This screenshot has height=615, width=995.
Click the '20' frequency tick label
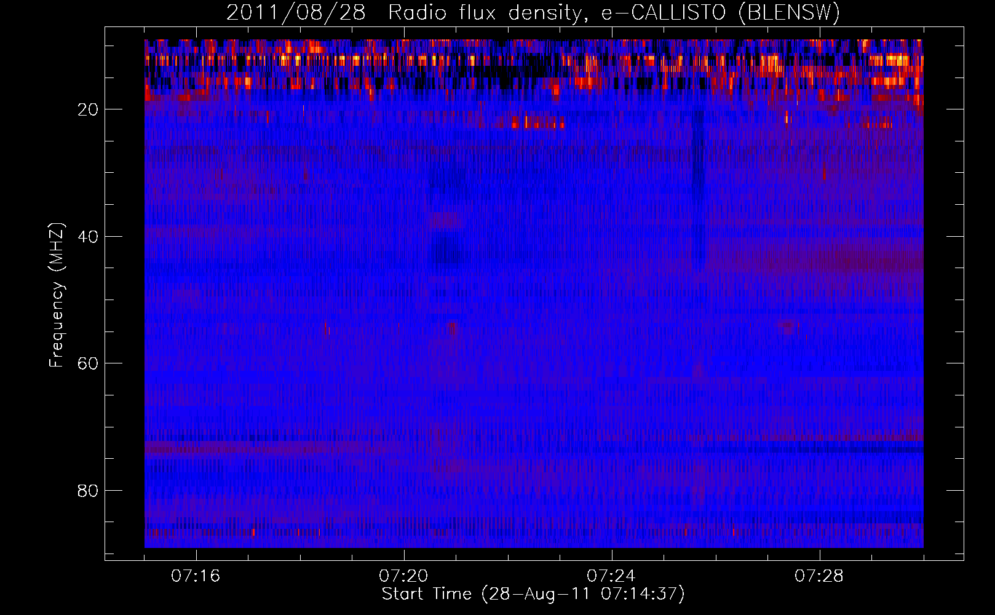click(x=89, y=109)
